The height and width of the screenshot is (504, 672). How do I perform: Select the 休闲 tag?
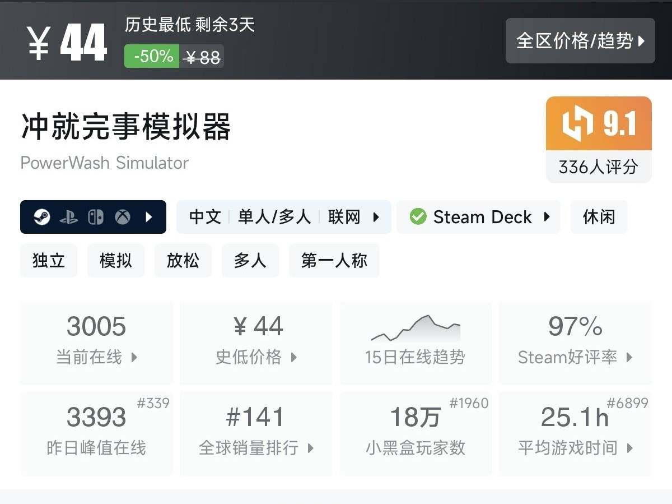point(599,217)
